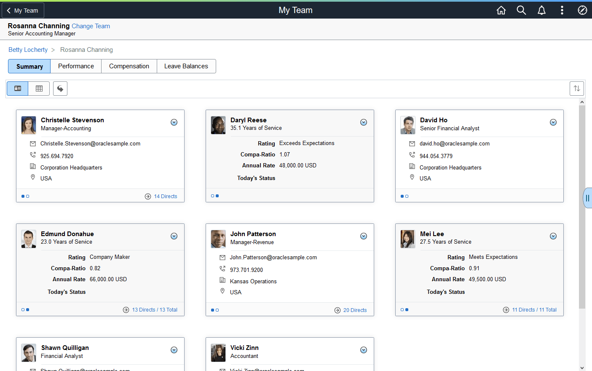Open related actions for Daryl Reese
This screenshot has width=592, height=371.
click(x=364, y=122)
